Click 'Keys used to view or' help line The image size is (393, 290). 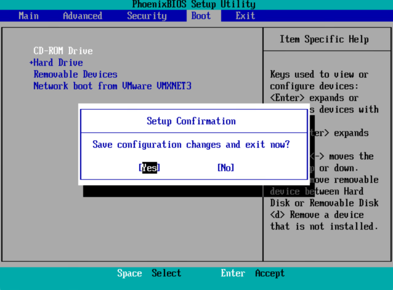[319, 74]
